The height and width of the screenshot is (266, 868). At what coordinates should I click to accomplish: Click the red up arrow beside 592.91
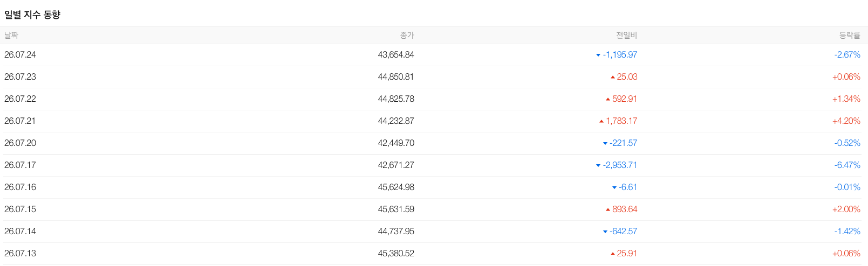pos(608,99)
